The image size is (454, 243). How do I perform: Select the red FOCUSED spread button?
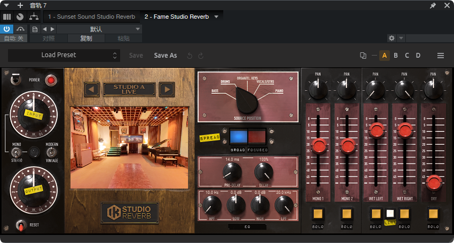[x=257, y=137]
